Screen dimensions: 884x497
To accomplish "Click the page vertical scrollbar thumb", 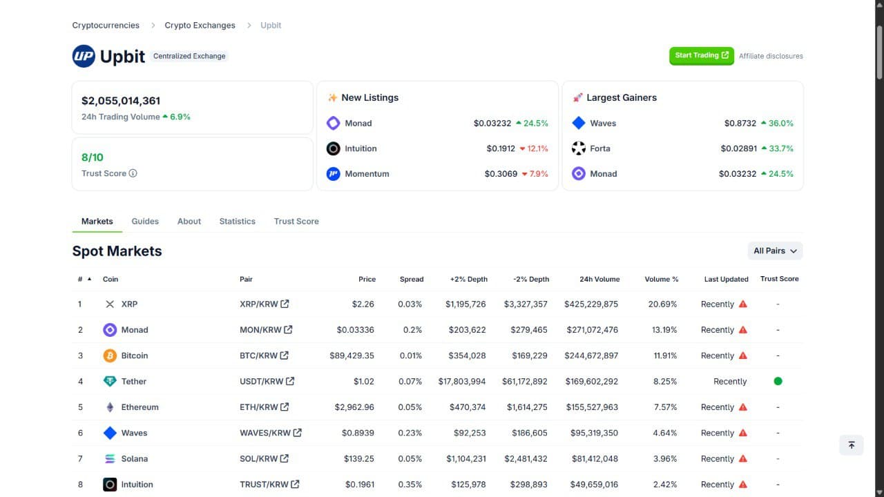I will [879, 52].
